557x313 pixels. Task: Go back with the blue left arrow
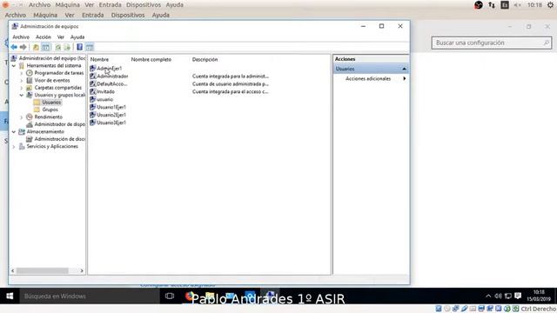coord(14,47)
